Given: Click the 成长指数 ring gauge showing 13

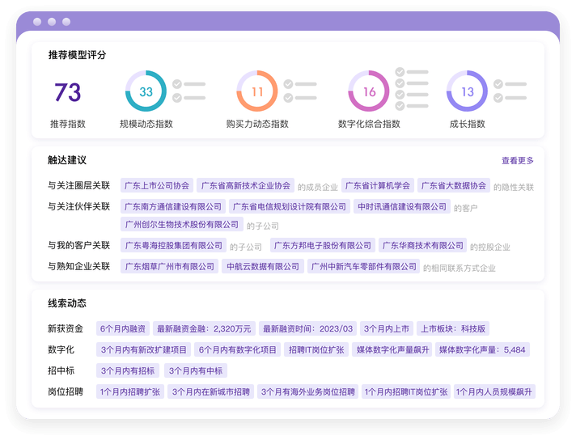Looking at the screenshot, I should [x=467, y=91].
